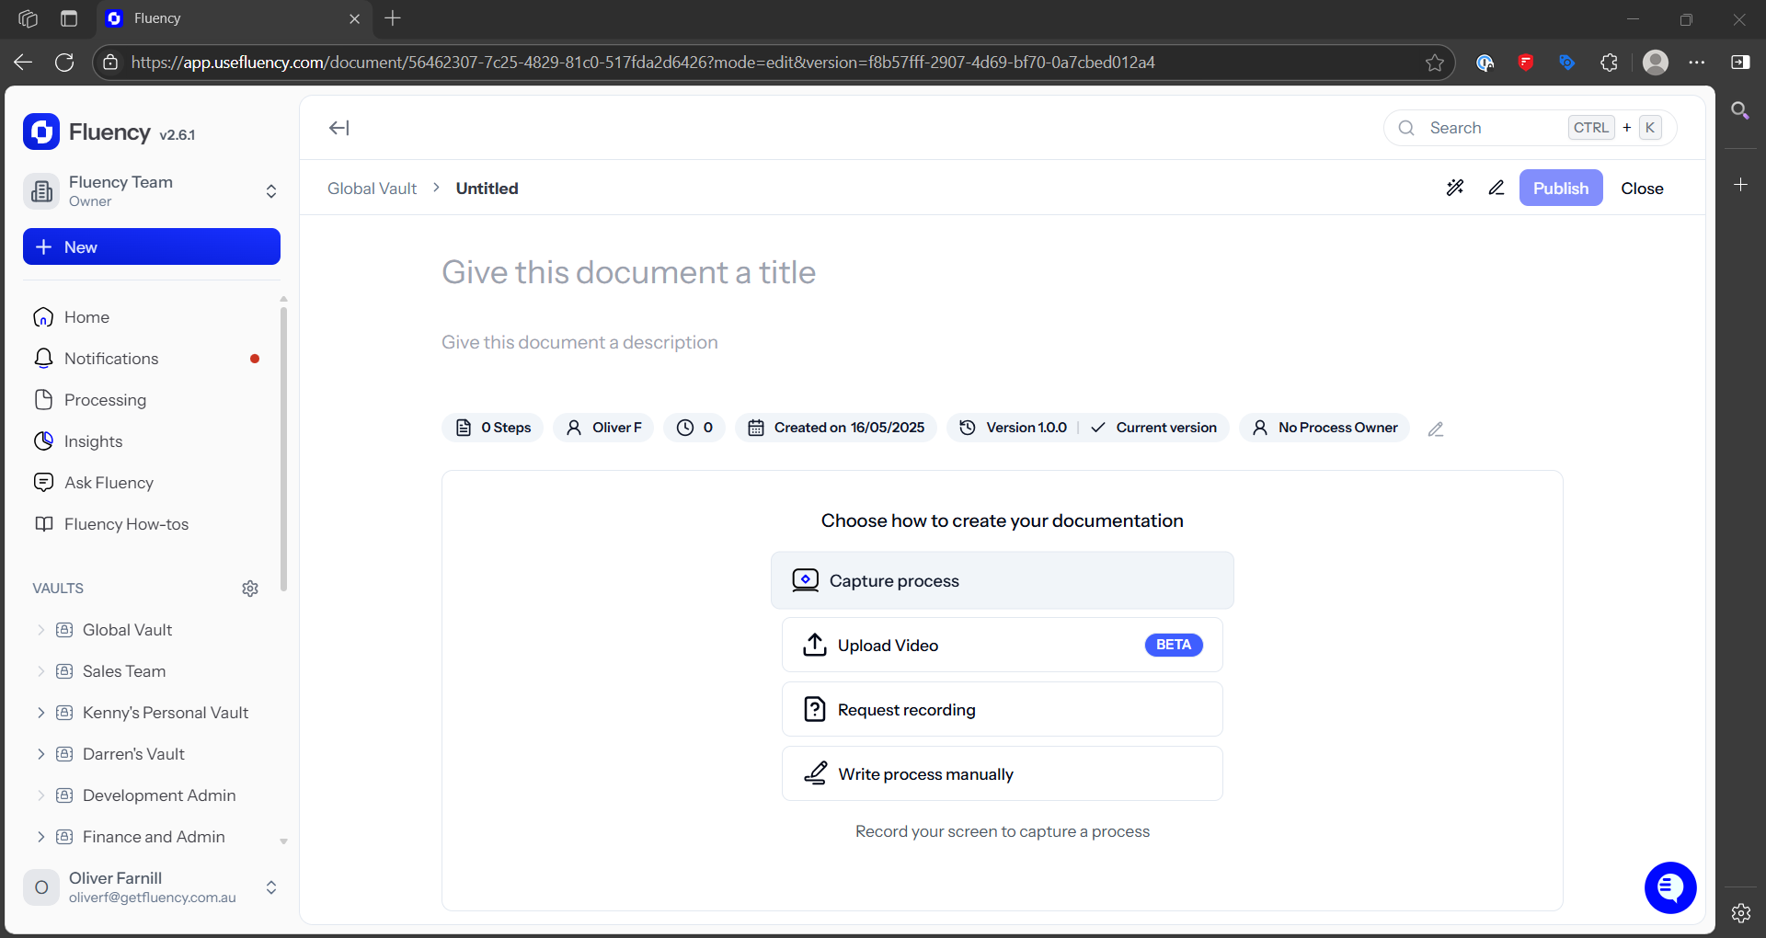Add a browser sidebar app with plus
1766x938 pixels.
point(1740,185)
